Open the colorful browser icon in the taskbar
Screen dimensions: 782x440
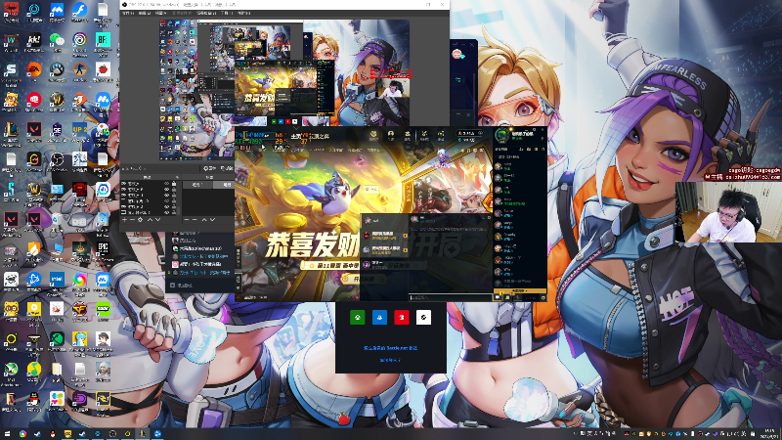[22, 434]
